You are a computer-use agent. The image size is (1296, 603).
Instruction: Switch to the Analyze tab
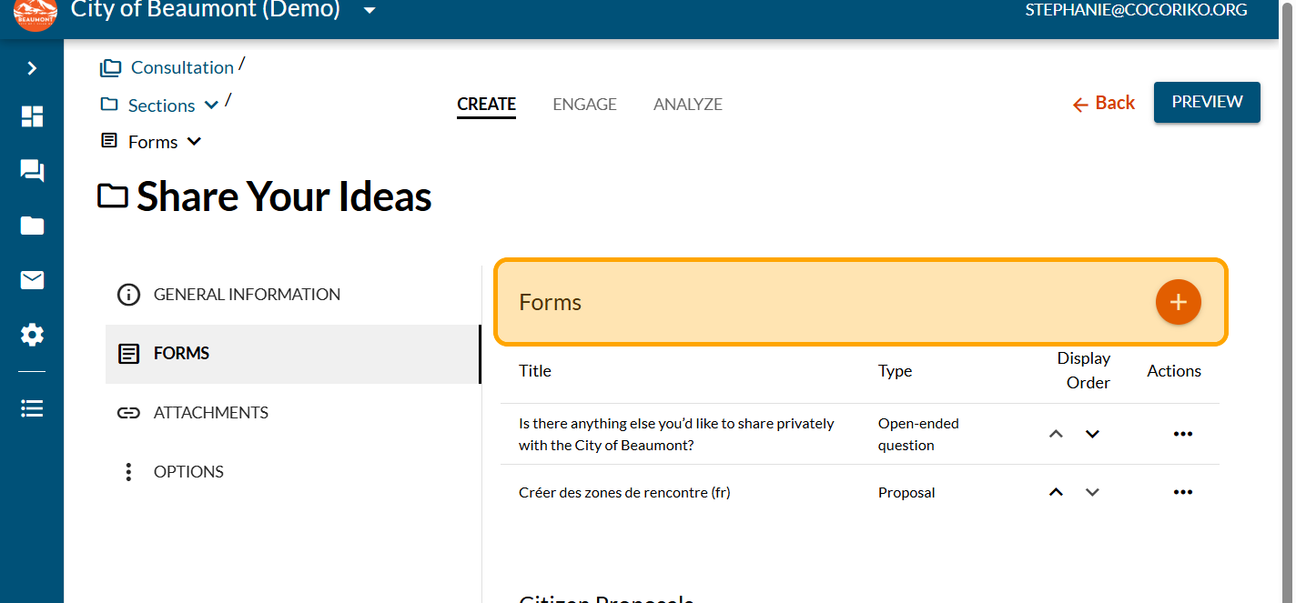click(x=687, y=105)
